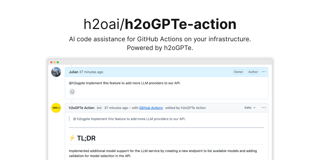This screenshot has width=320, height=160.
Task: Add an emoji reaction to Julian's comment
Action: point(72,92)
